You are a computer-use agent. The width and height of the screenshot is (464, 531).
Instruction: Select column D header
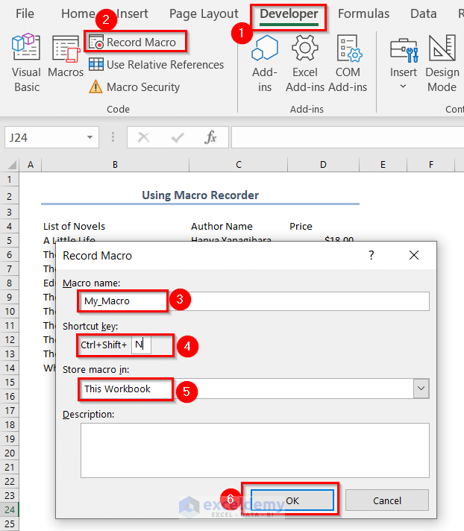click(323, 165)
